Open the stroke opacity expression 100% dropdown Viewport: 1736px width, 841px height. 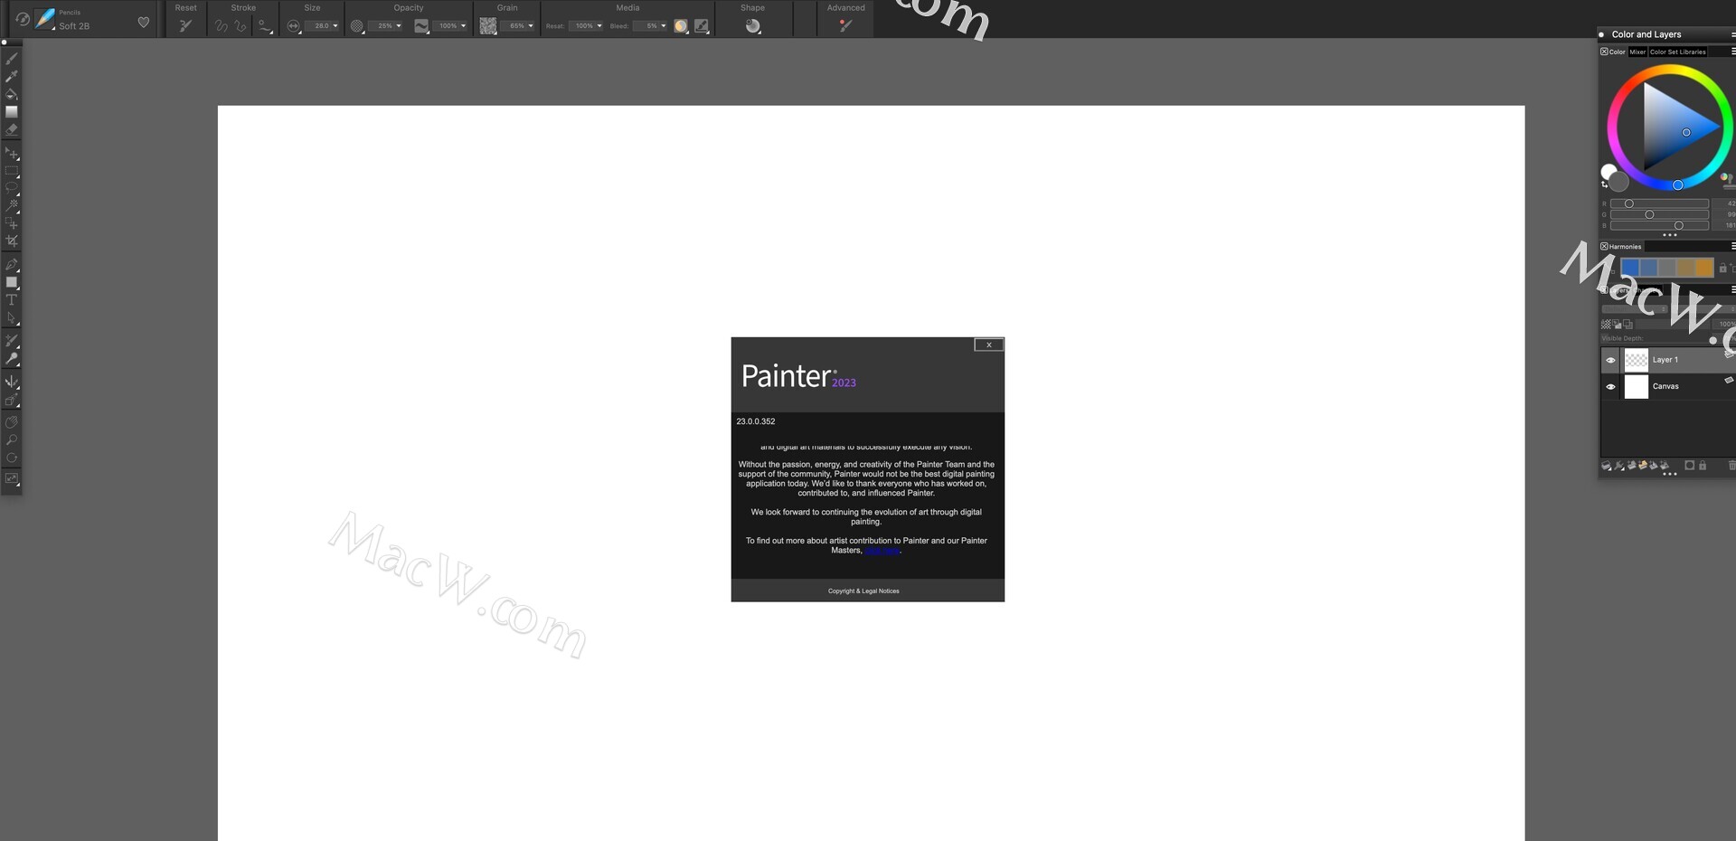463,26
